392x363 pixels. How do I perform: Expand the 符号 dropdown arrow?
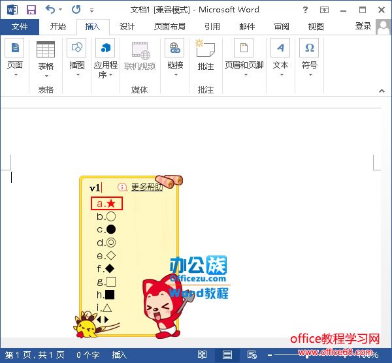[310, 74]
